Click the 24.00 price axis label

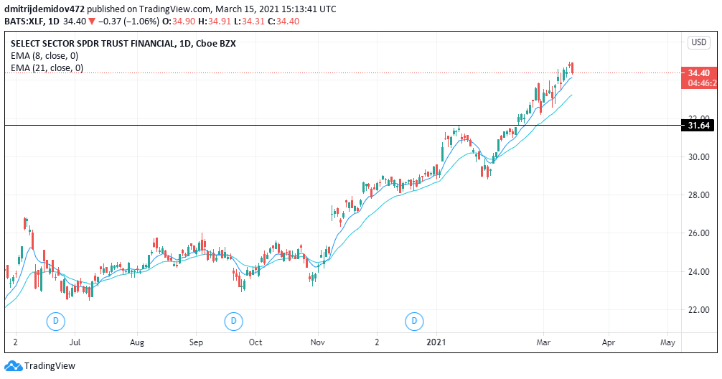698,272
